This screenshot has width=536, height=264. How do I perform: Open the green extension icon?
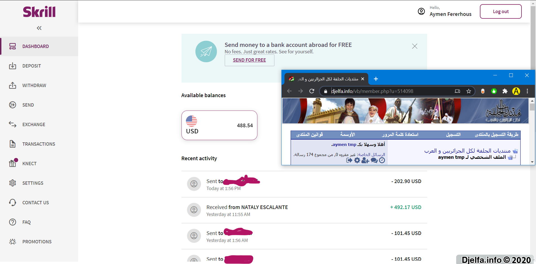[x=494, y=91]
